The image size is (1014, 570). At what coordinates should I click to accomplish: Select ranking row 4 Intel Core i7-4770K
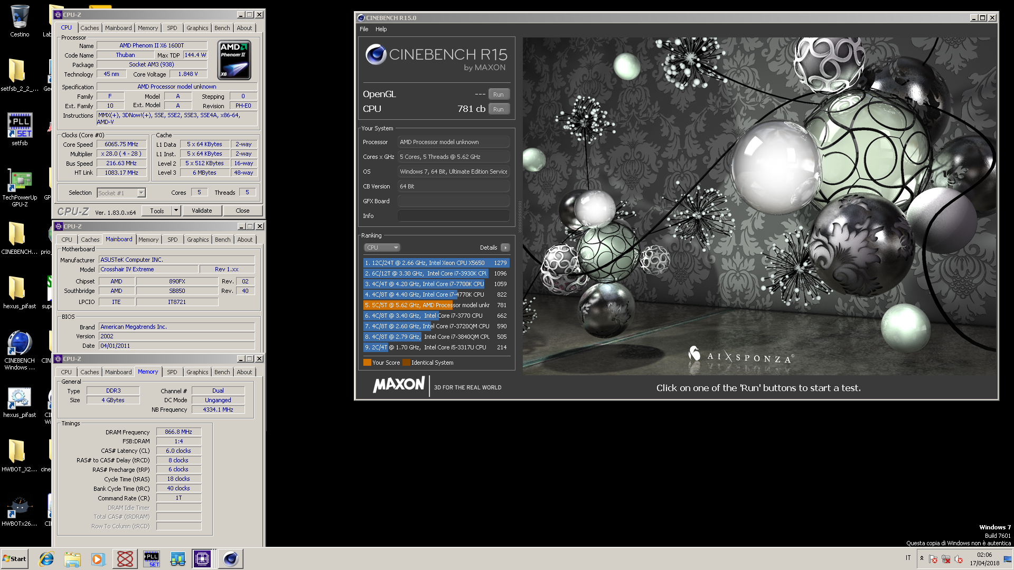(x=436, y=294)
